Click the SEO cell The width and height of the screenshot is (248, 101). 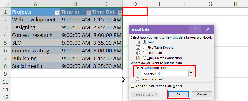35,43
